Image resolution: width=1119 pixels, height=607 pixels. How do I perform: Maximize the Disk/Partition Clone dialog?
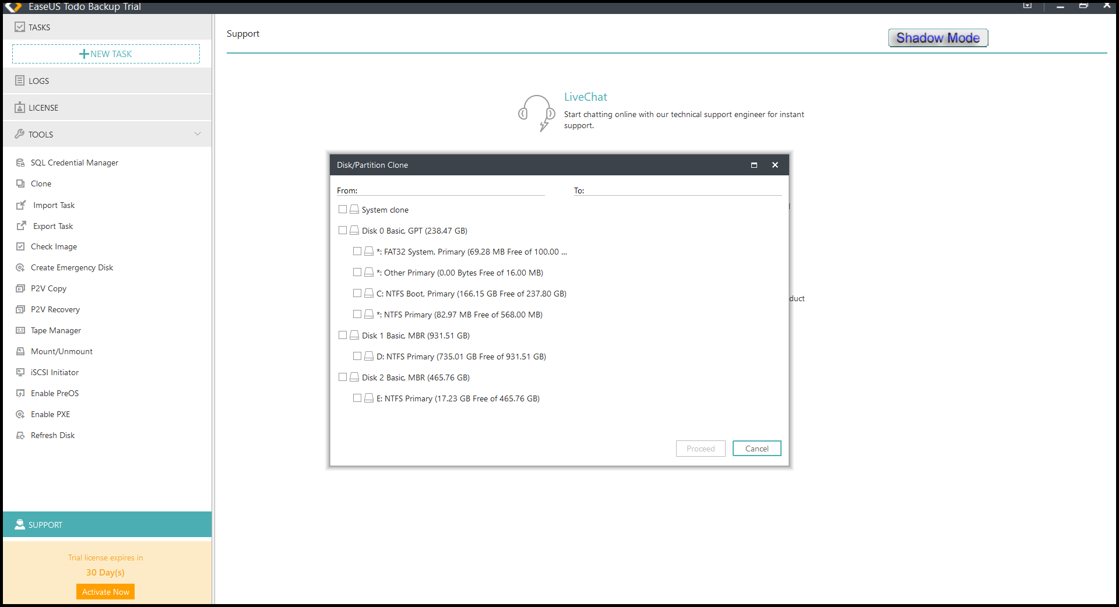(x=754, y=165)
